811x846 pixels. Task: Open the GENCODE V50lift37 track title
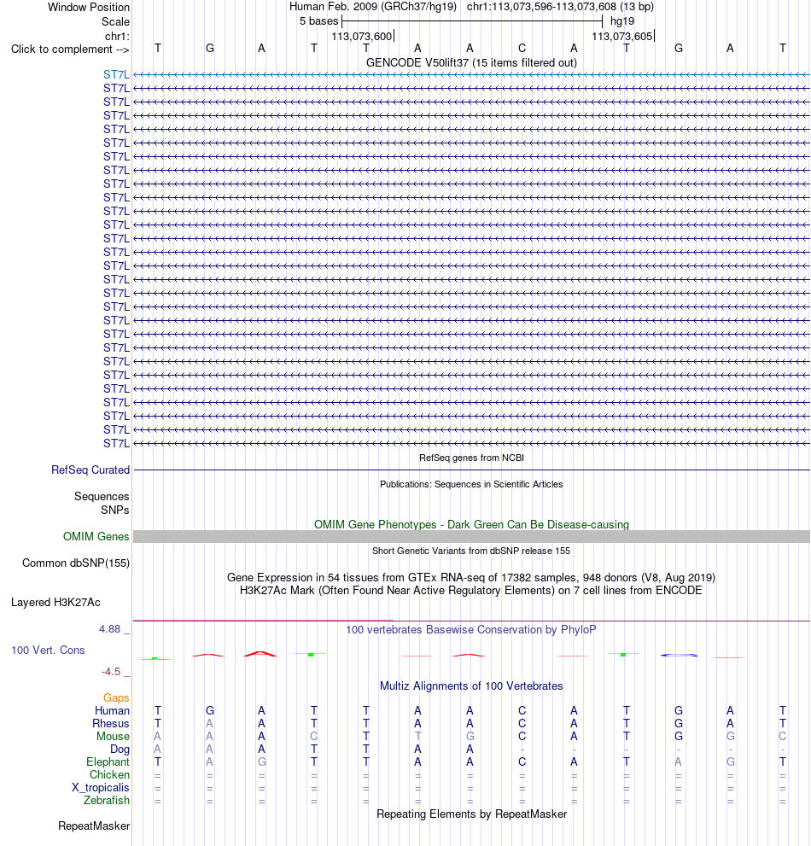click(x=471, y=62)
